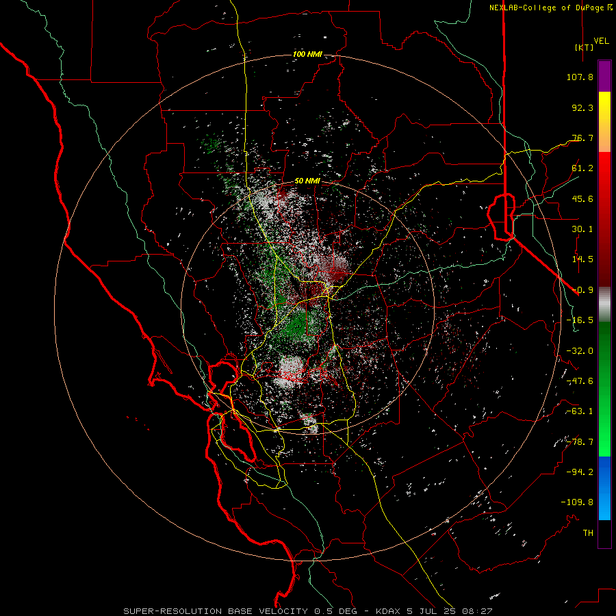Click the -109.8 velocity legend value
616x616 pixels.
point(577,502)
